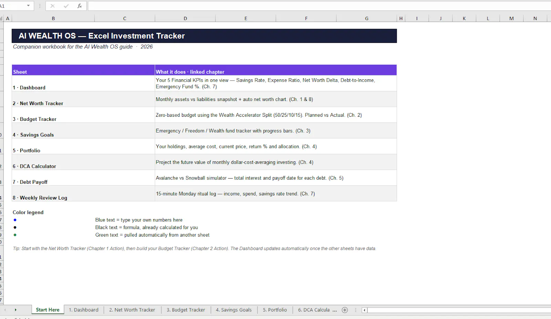Click the '1 · Dashboard' row cell
551x319 pixels.
[x=83, y=83]
